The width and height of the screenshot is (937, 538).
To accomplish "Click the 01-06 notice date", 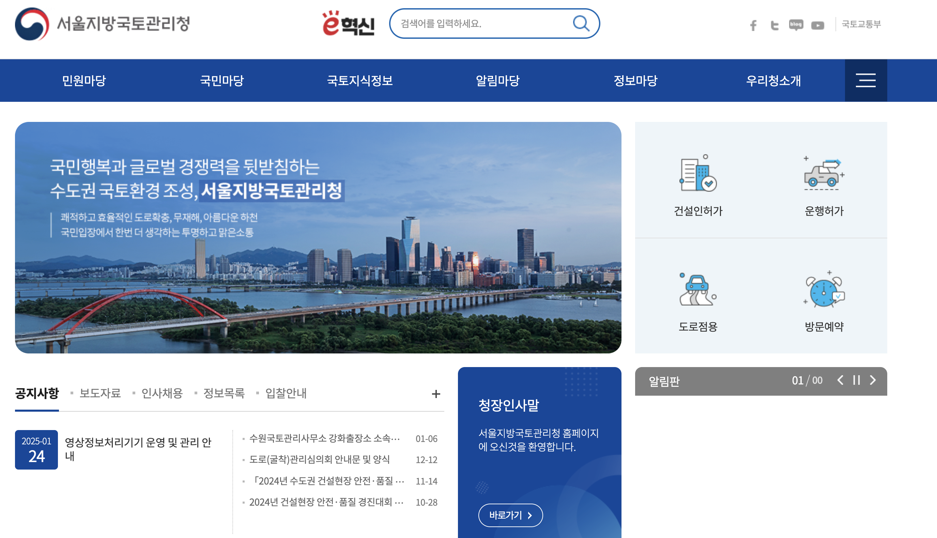I will point(427,439).
